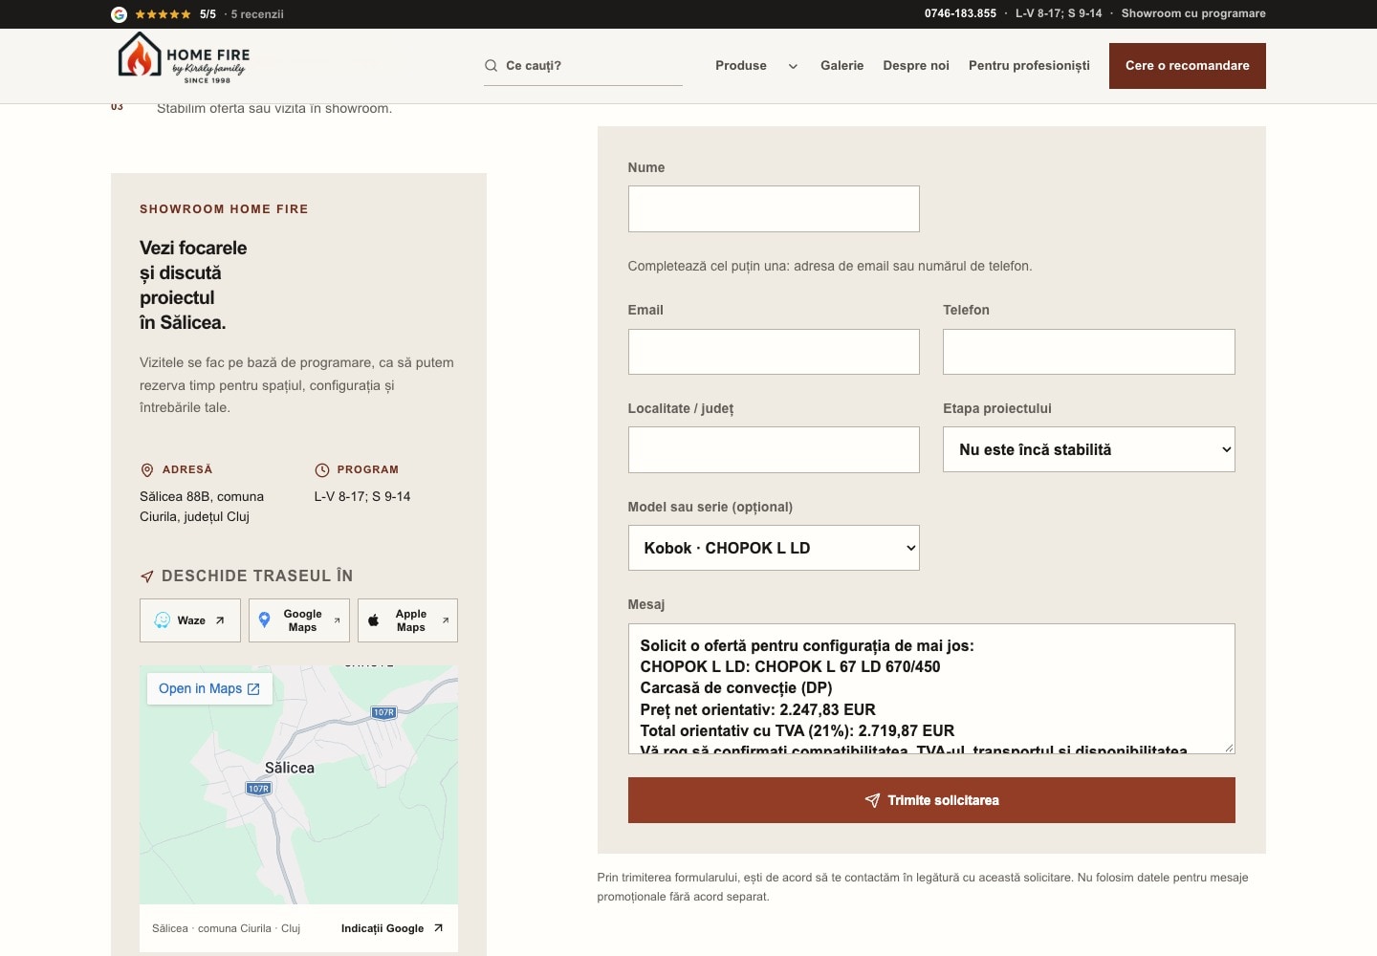Image resolution: width=1377 pixels, height=956 pixels.
Task: Submit with Trimite solicitarea button
Action: 931,800
